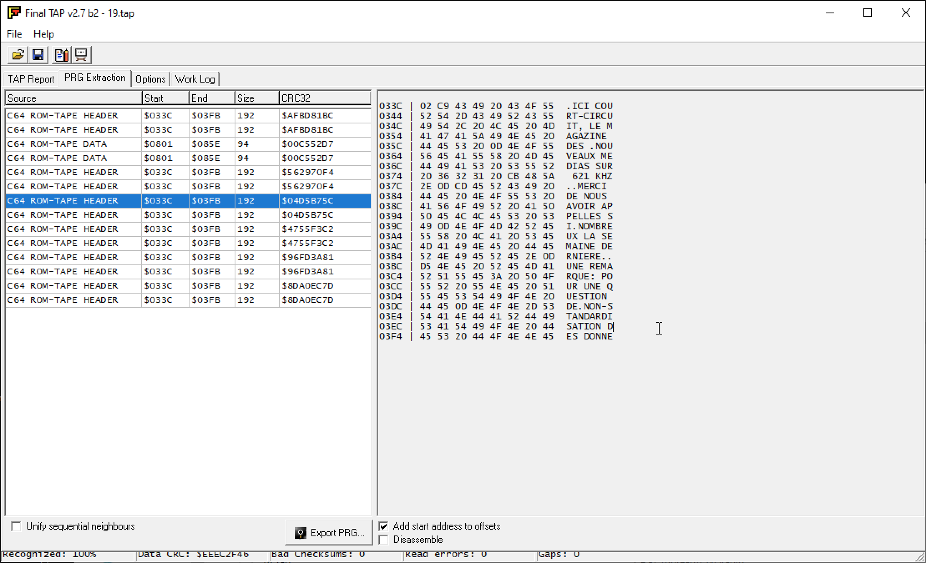
Task: Click the Final TAP title bar logo
Action: click(x=14, y=13)
